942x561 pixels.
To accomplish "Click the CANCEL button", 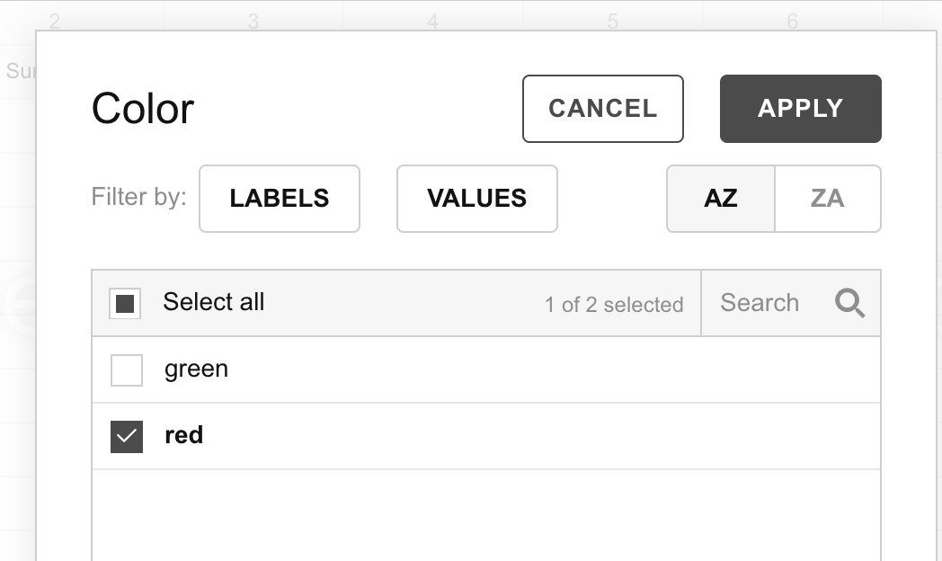I will pyautogui.click(x=601, y=108).
